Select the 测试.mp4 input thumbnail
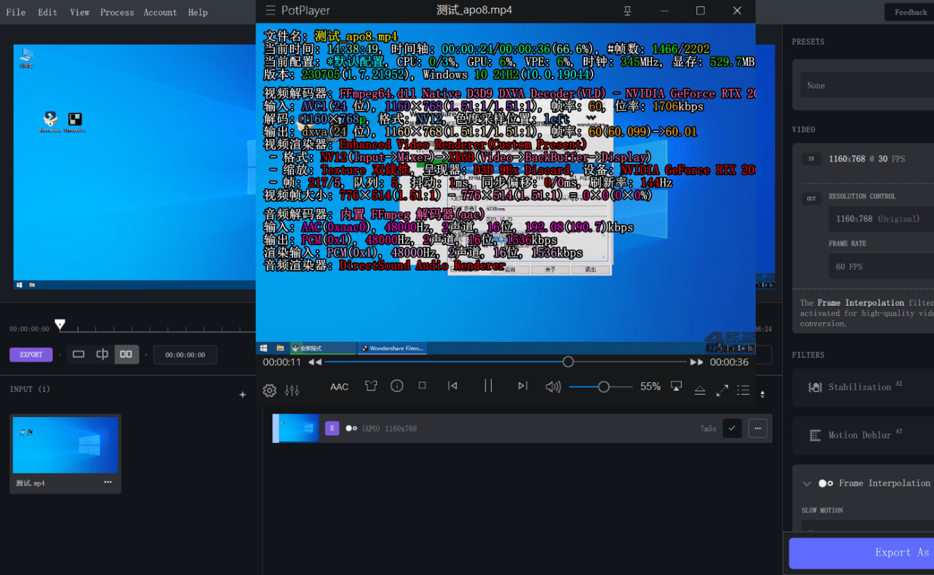 tap(65, 445)
